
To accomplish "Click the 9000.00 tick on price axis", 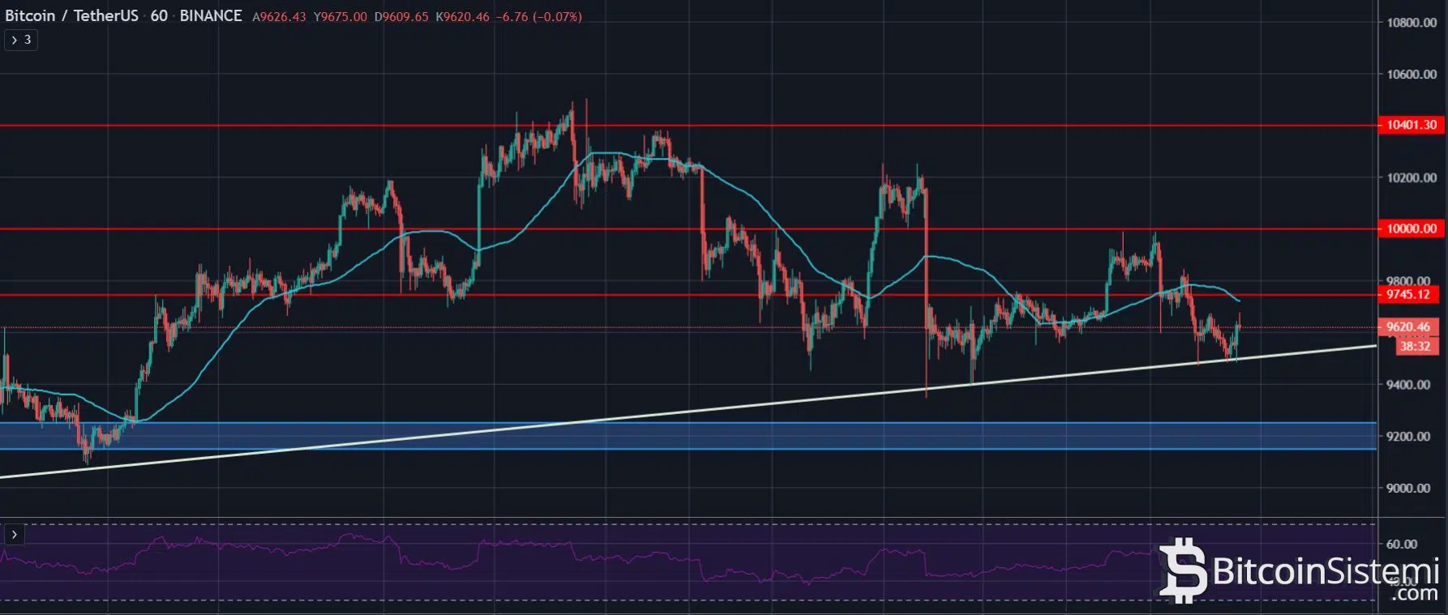I will click(x=1407, y=488).
